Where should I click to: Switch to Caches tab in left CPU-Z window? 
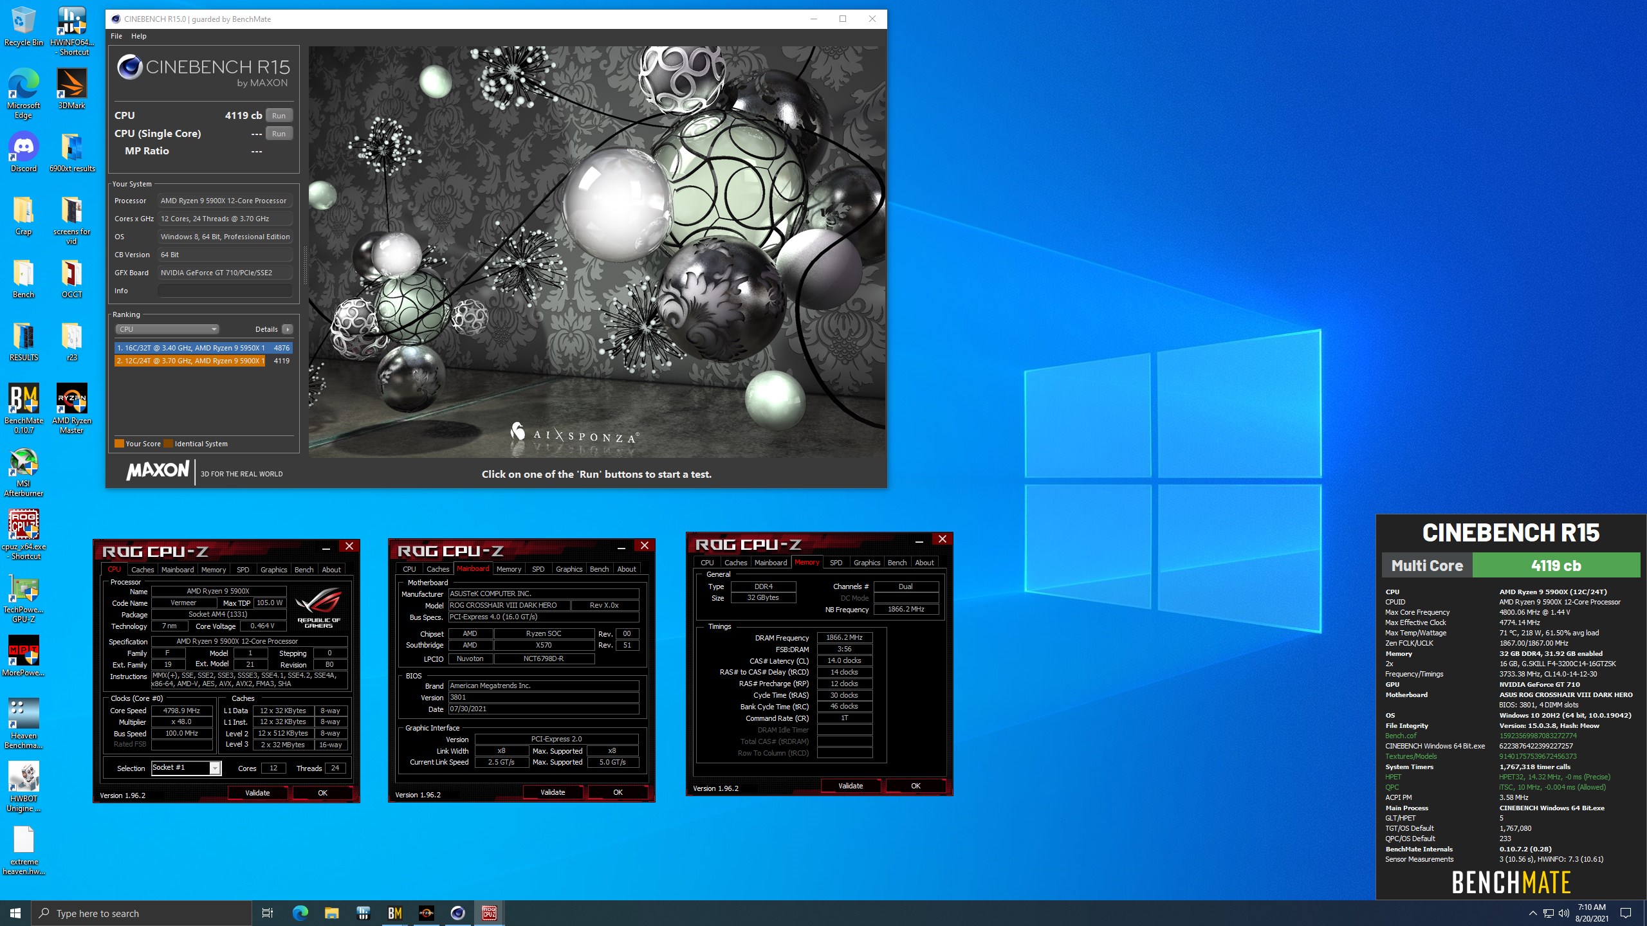tap(142, 570)
